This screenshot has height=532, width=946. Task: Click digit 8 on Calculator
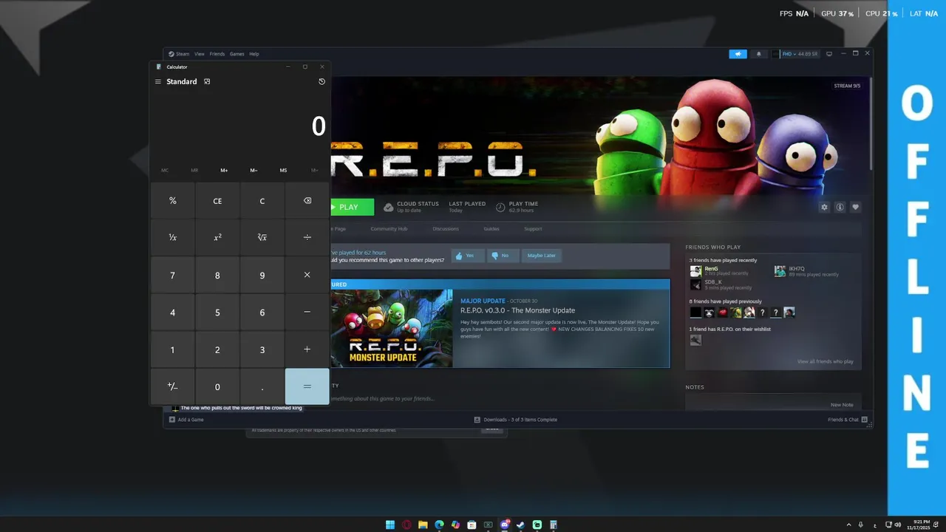tap(217, 275)
